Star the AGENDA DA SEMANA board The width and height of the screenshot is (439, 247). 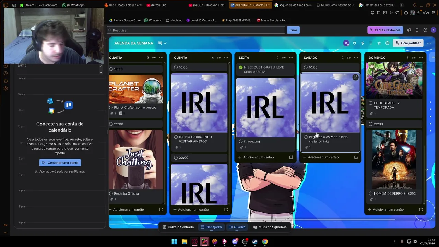pyautogui.click(x=379, y=43)
